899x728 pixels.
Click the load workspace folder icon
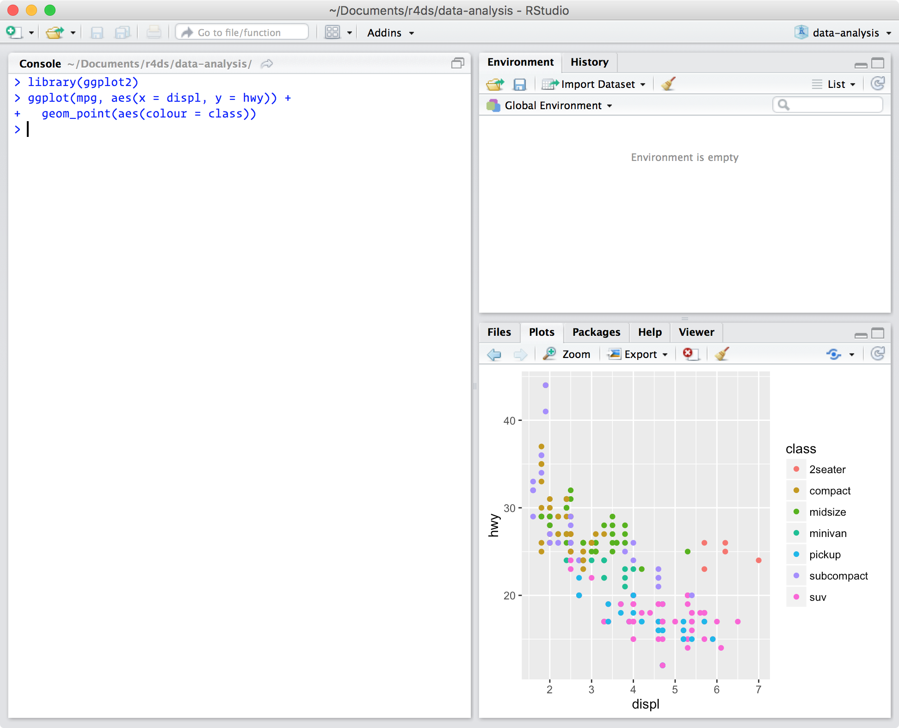click(495, 84)
